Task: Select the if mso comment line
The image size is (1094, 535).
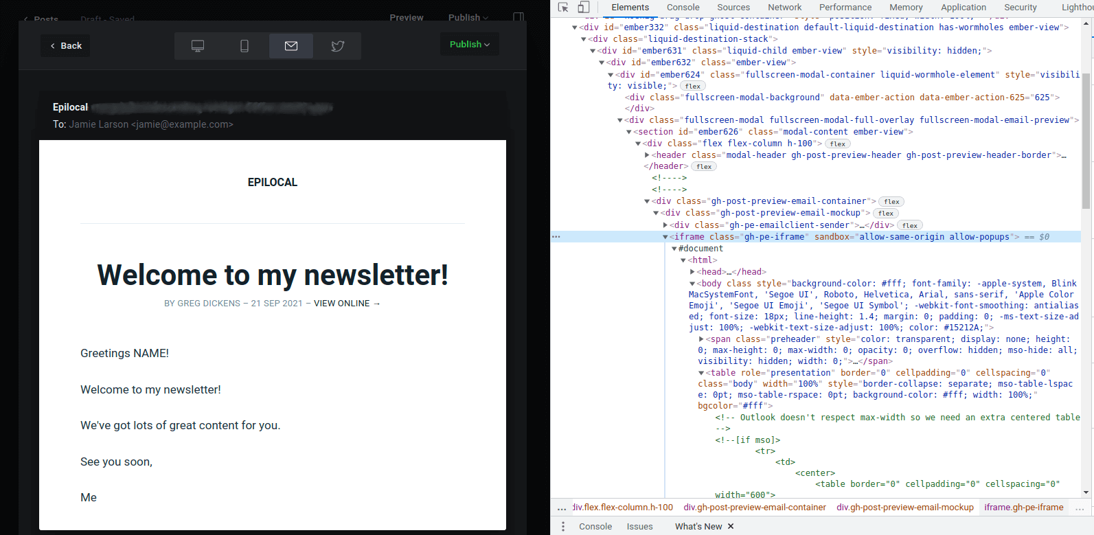Action: click(748, 440)
